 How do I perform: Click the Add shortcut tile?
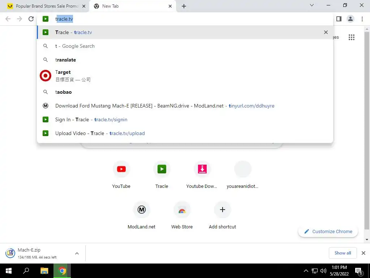tap(222, 215)
